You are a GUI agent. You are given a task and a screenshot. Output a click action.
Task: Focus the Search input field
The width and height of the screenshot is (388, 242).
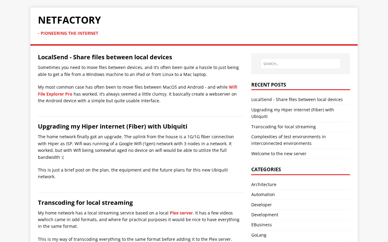coord(300,64)
